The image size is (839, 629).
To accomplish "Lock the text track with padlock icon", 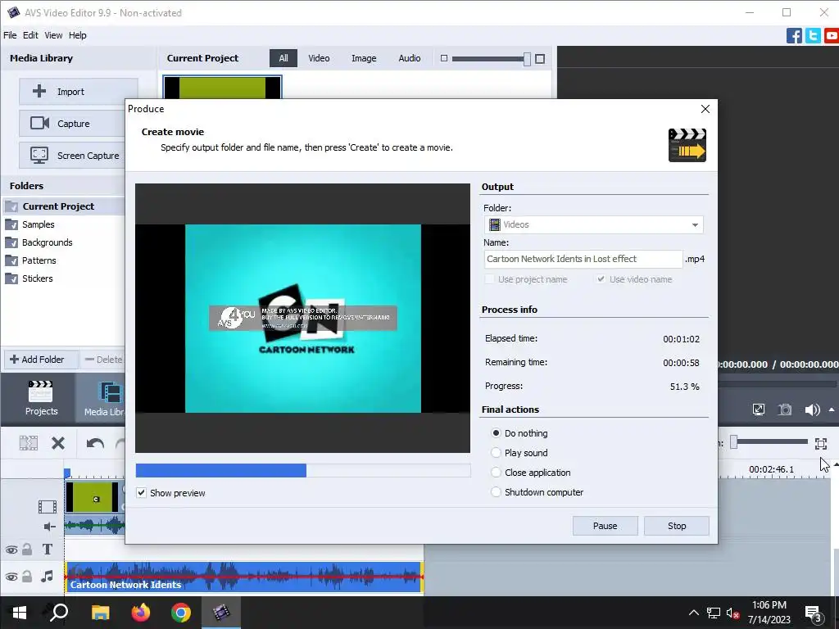I will click(27, 550).
